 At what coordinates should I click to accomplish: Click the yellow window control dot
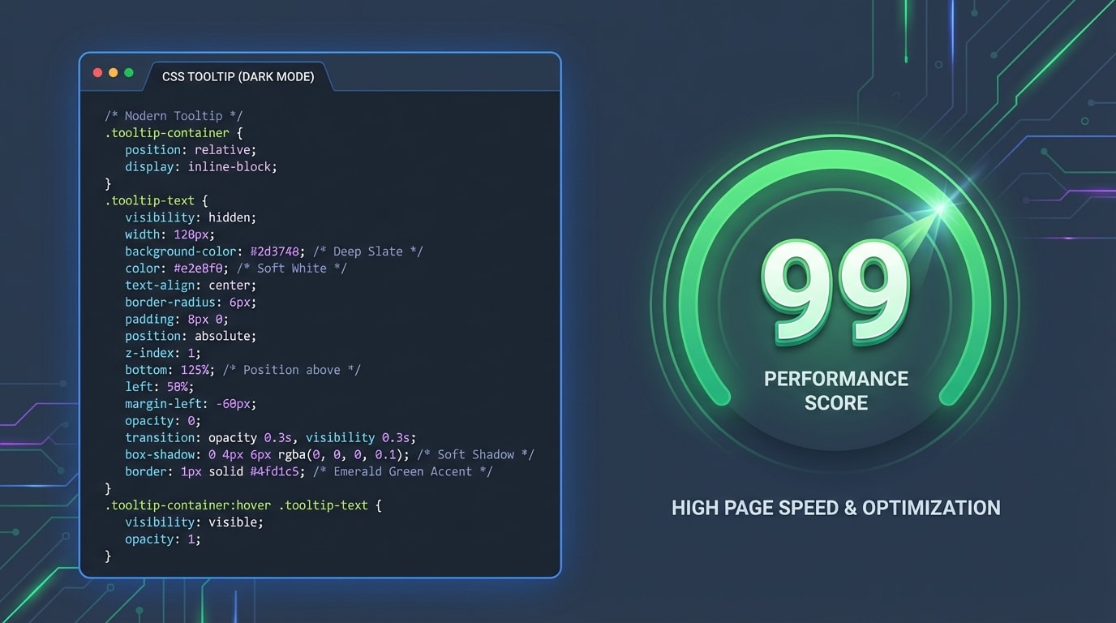[113, 71]
